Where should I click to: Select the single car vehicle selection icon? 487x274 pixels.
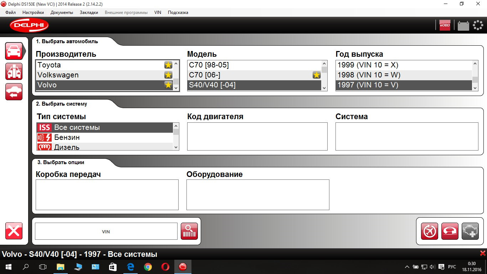pyautogui.click(x=14, y=51)
